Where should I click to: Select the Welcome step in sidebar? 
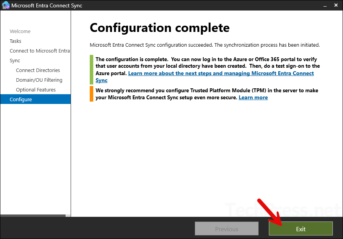20,31
